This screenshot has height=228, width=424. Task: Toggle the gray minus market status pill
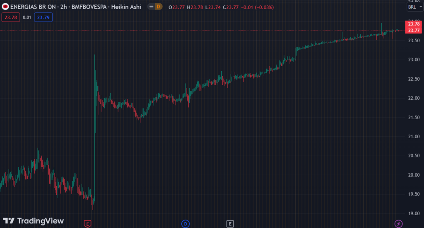pyautogui.click(x=151, y=7)
